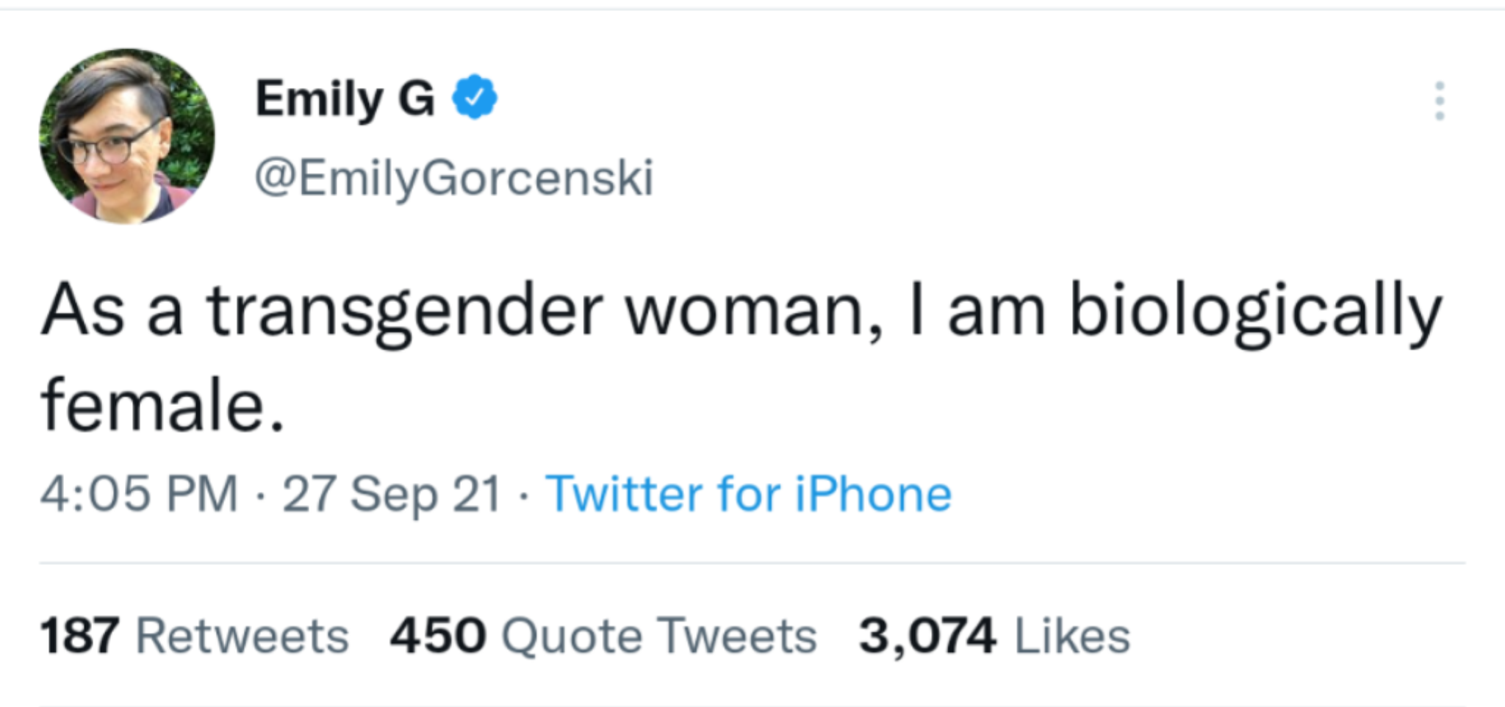Image resolution: width=1505 pixels, height=707 pixels.
Task: Click the 4:05 PM timestamp
Action: (139, 493)
